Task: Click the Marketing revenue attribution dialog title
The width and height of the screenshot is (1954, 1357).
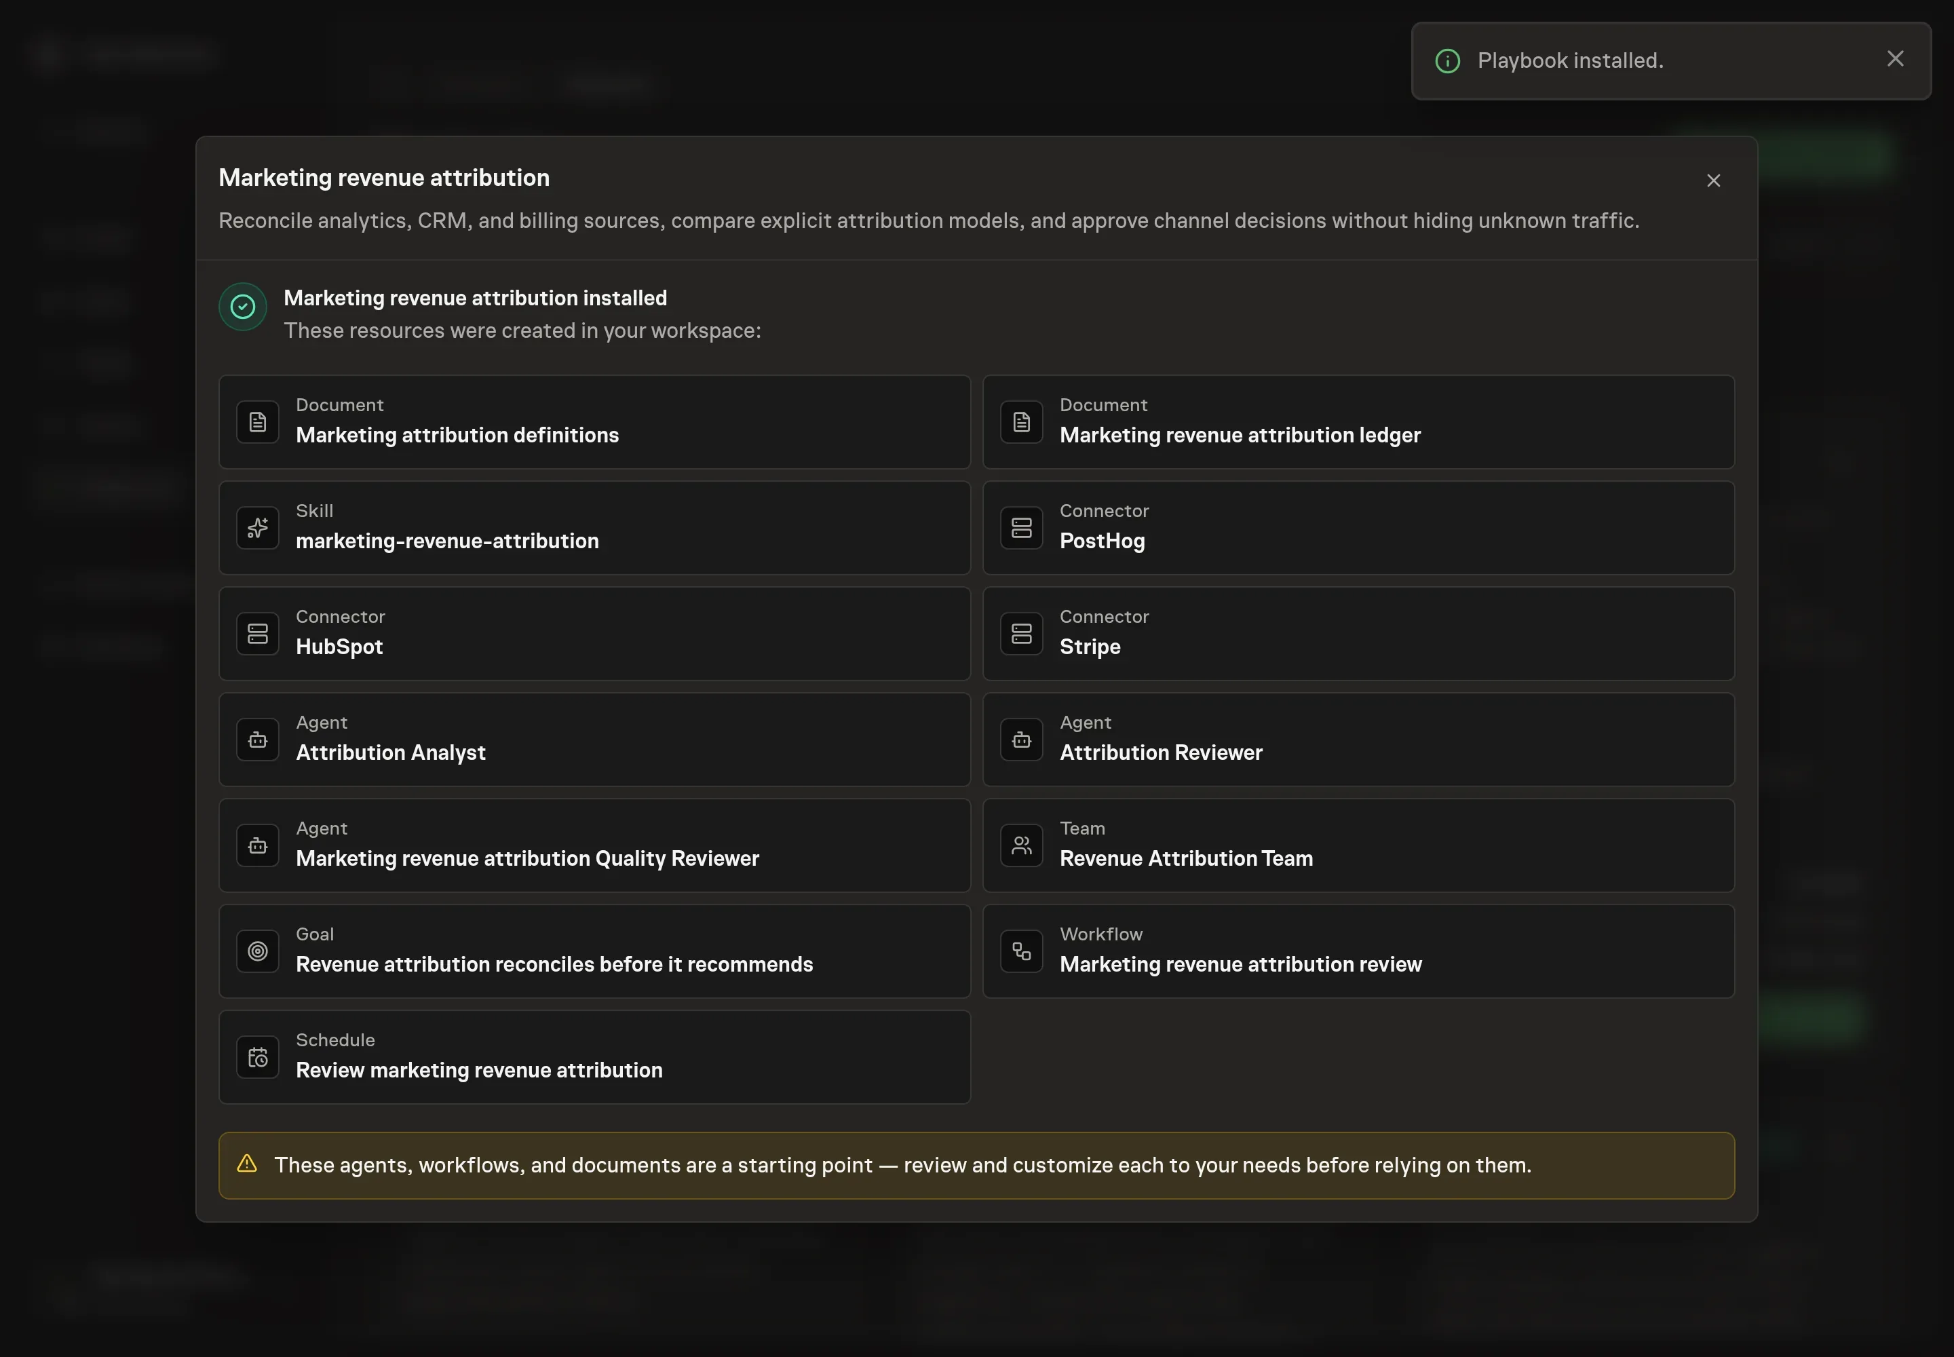Action: [x=384, y=177]
